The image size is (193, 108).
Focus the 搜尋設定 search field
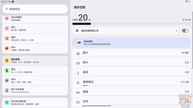35,9
